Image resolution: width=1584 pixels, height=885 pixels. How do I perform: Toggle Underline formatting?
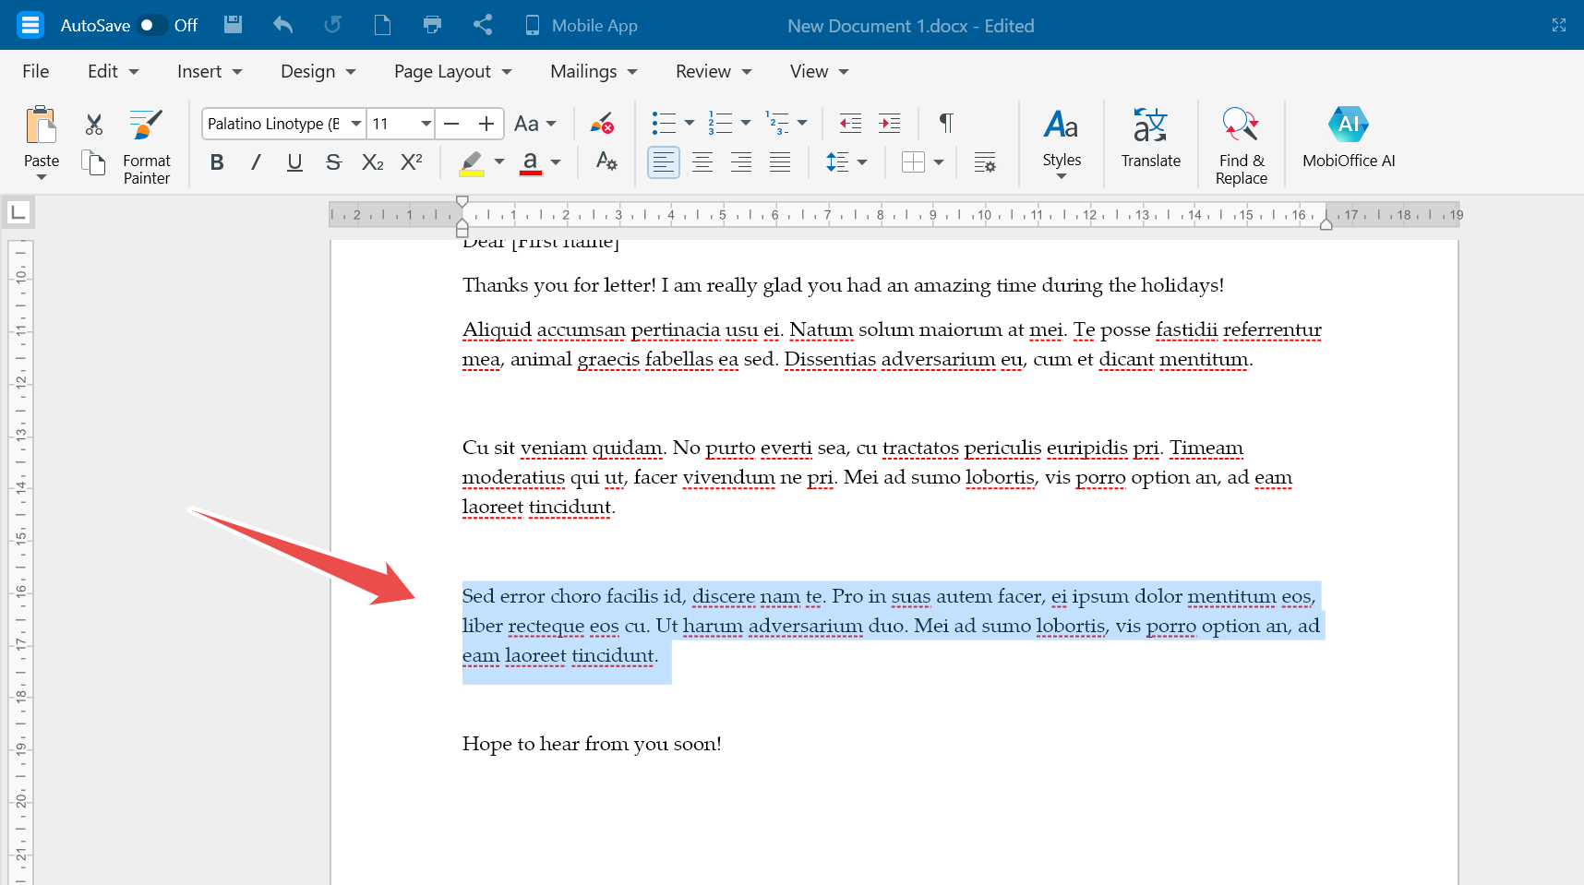[x=294, y=162]
